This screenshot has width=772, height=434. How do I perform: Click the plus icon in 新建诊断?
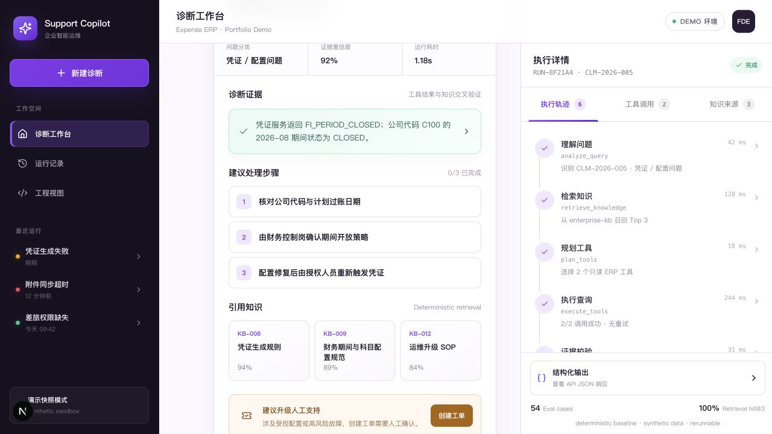pyautogui.click(x=61, y=73)
